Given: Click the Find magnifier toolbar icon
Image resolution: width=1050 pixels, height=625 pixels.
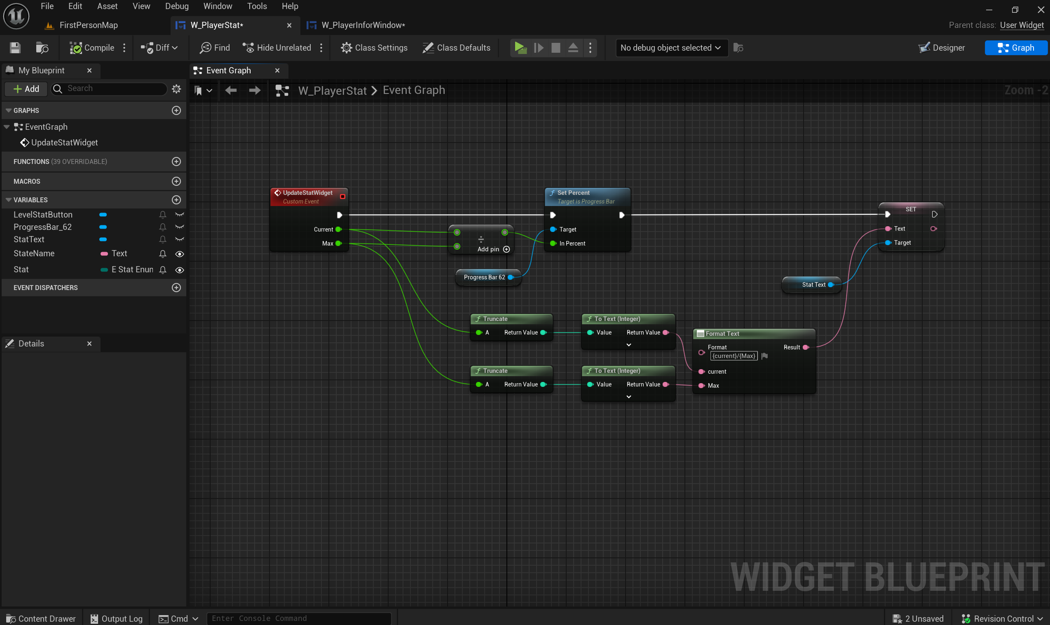Looking at the screenshot, I should (206, 48).
